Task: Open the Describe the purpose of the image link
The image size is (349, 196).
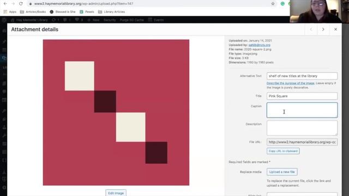Action: click(291, 83)
